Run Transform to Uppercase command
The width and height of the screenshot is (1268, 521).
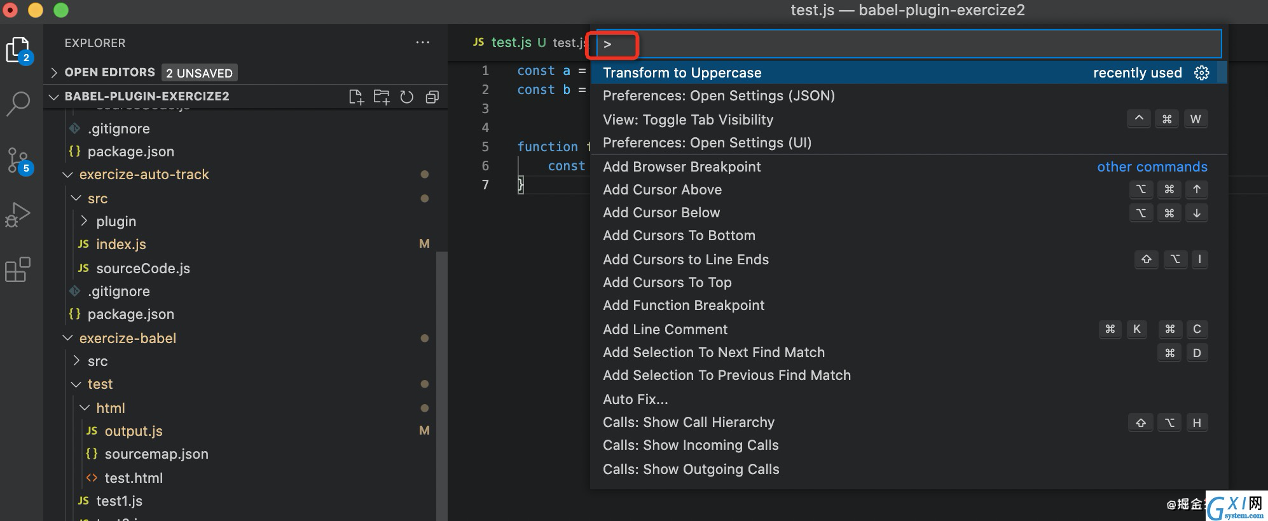(909, 72)
